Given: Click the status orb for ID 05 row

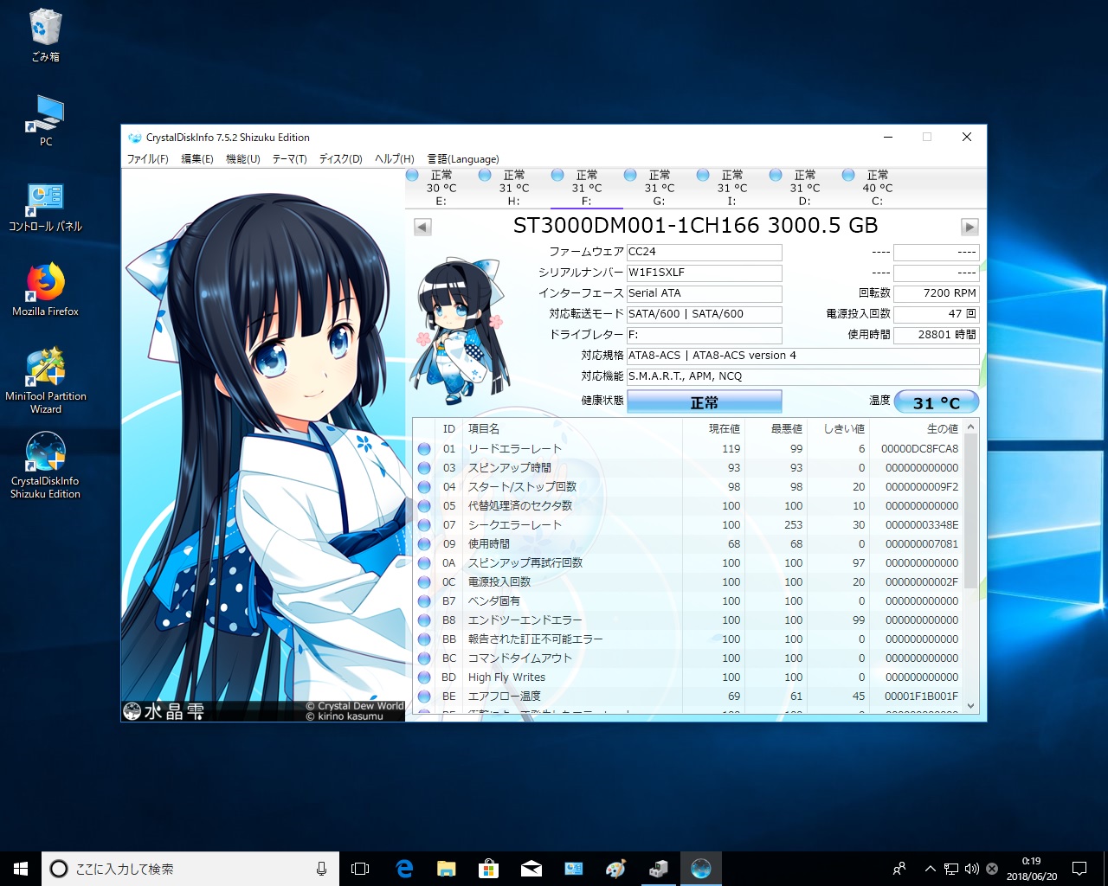Looking at the screenshot, I should coord(424,506).
